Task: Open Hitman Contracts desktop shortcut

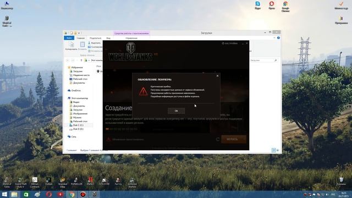Action: (x=35, y=183)
